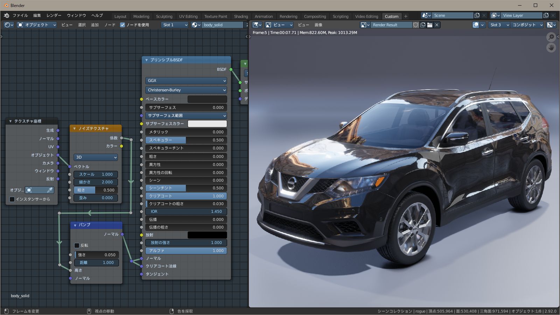The height and width of the screenshot is (315, 560).
Task: Open the image editor ビュー mode dropdown
Action: coord(279,25)
